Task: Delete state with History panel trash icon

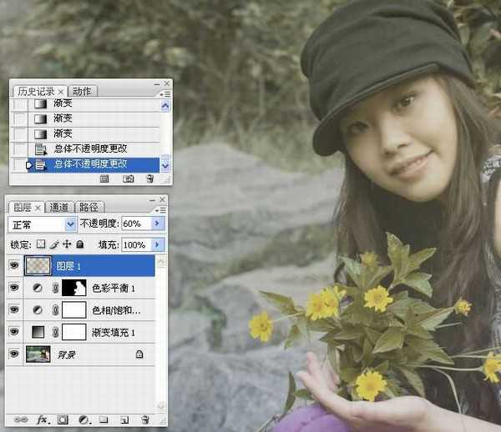Action: (x=149, y=178)
